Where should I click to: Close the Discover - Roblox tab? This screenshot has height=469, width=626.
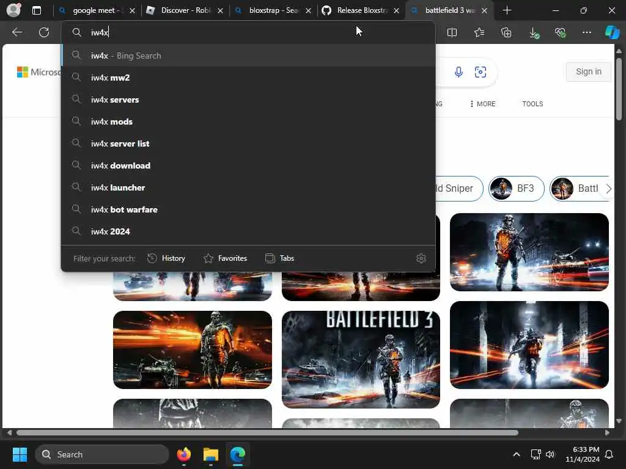(220, 11)
